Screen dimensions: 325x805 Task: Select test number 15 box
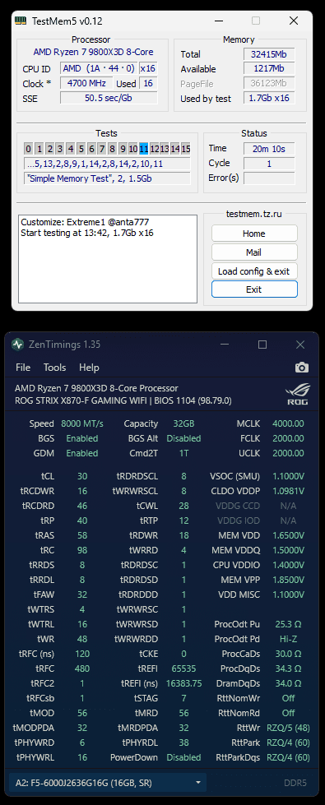[x=186, y=149]
